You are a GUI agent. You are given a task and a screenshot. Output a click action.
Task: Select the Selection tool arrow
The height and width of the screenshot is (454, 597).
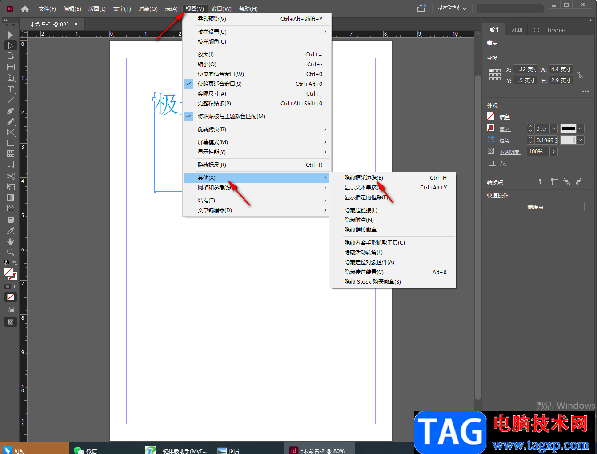coord(11,35)
